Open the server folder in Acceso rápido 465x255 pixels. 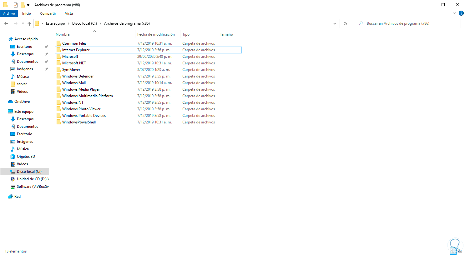(22, 84)
